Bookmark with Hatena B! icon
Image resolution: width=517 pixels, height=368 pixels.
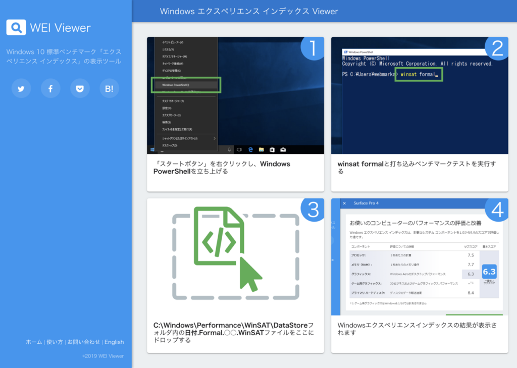pyautogui.click(x=109, y=89)
